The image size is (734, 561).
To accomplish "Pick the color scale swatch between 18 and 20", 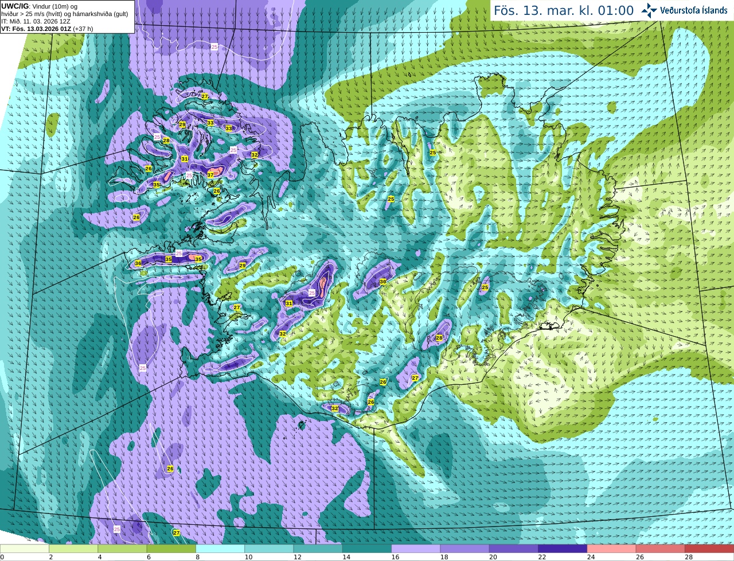I will tap(465, 548).
